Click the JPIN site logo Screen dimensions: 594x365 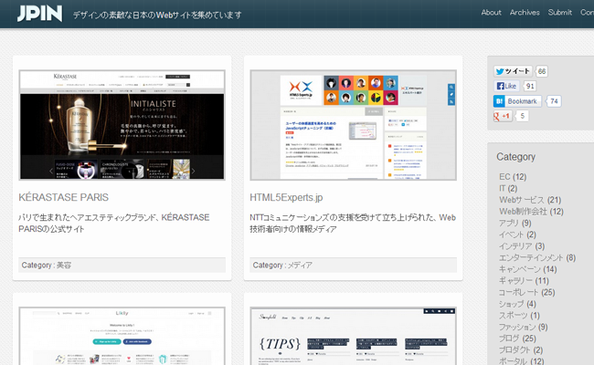click(x=39, y=14)
